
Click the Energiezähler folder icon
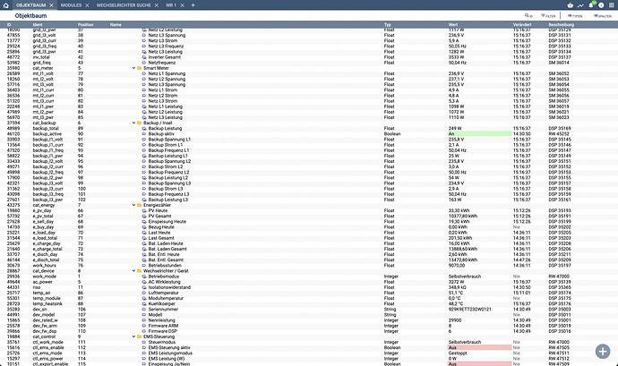[139, 205]
